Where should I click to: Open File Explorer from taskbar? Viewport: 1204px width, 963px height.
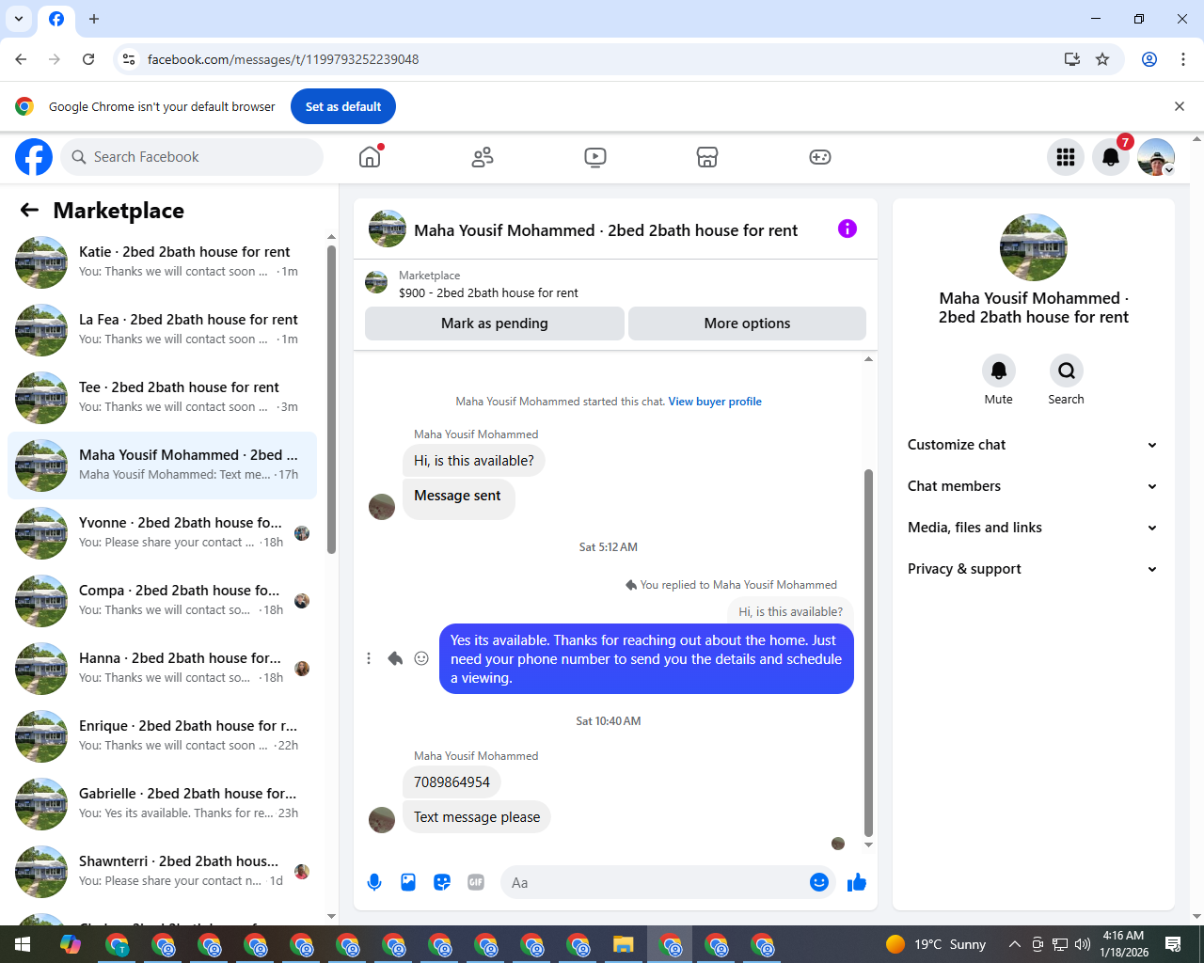(624, 944)
